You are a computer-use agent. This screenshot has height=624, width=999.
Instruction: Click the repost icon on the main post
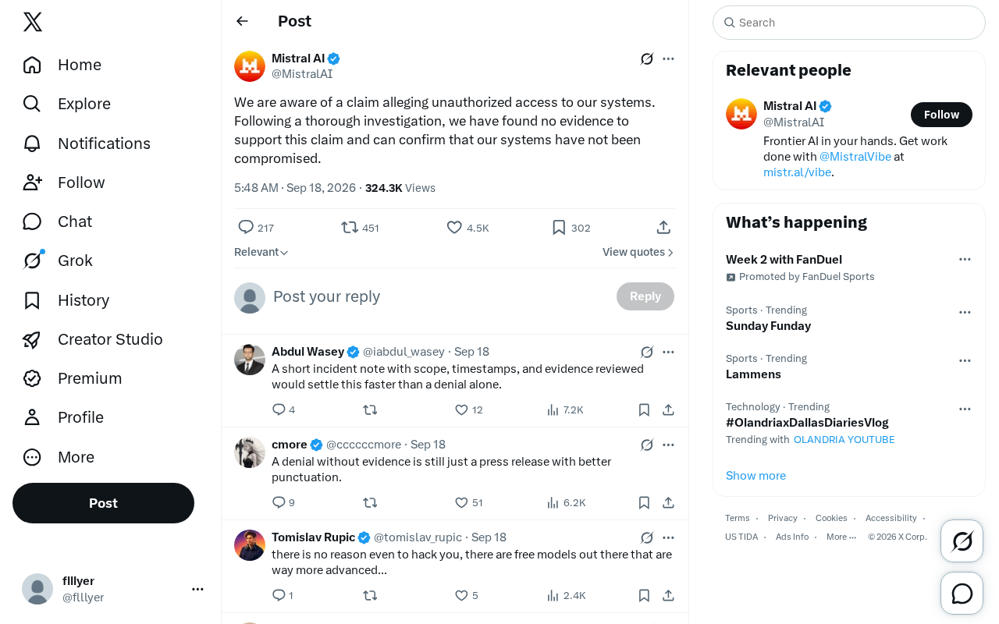(x=350, y=227)
